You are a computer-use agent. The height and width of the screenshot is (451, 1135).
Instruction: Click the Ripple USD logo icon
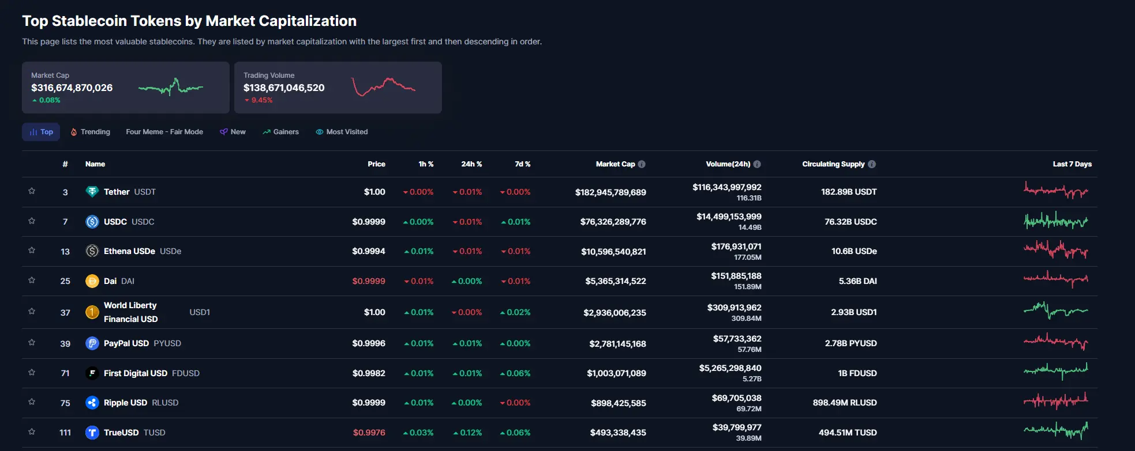[92, 403]
